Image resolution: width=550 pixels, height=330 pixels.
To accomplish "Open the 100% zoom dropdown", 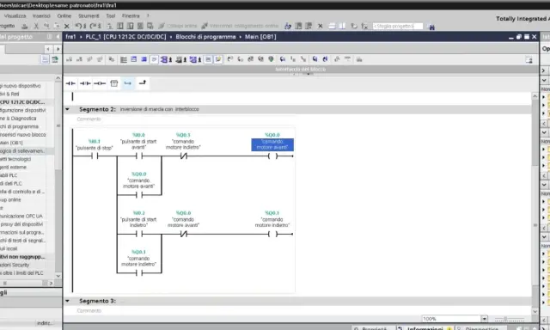I will (484, 319).
